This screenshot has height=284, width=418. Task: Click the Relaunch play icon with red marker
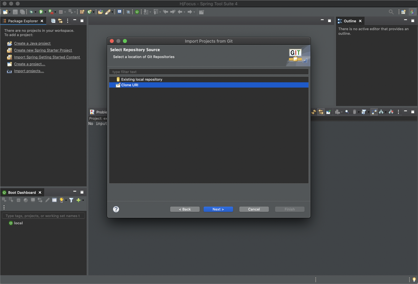click(x=51, y=12)
